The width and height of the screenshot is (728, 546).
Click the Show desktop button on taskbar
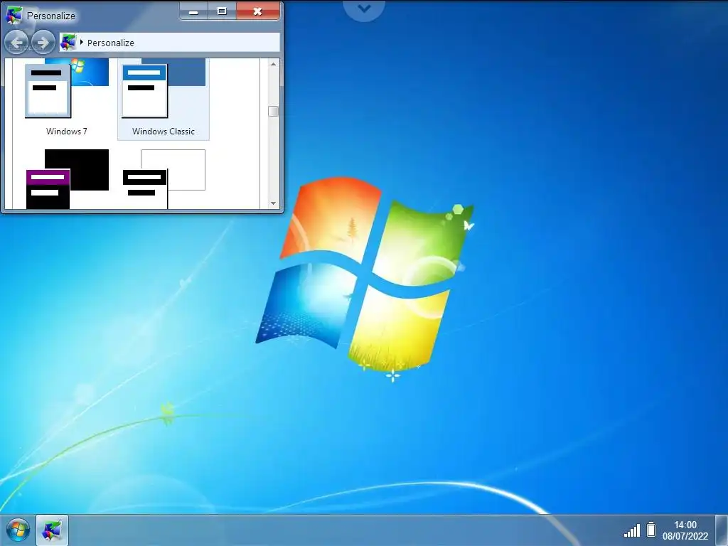722,530
